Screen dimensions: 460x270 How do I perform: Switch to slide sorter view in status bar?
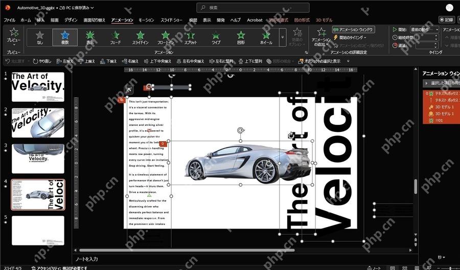coord(405,267)
